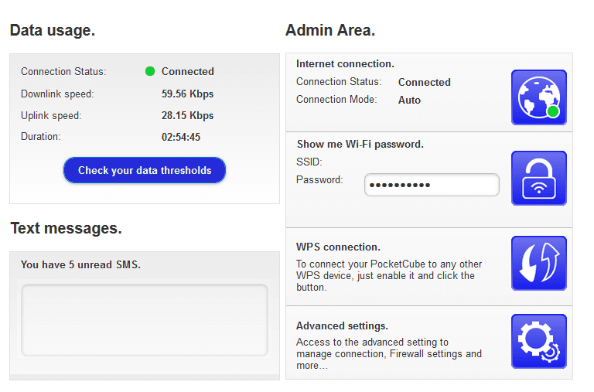
Task: Click the Downlink speed value
Action: (x=187, y=94)
